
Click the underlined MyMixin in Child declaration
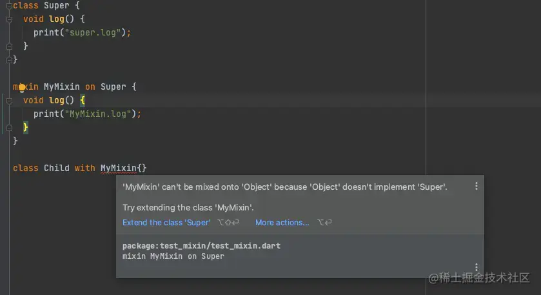point(119,168)
